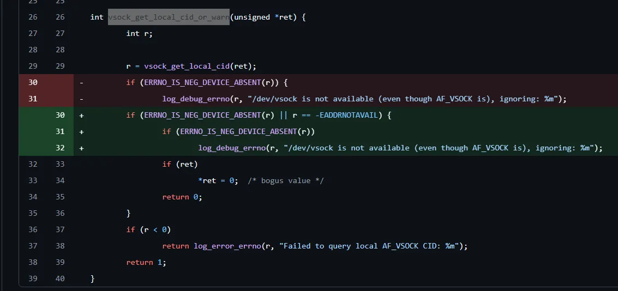Click the minus marker on deleted line 30
The height and width of the screenshot is (291, 618).
point(82,83)
